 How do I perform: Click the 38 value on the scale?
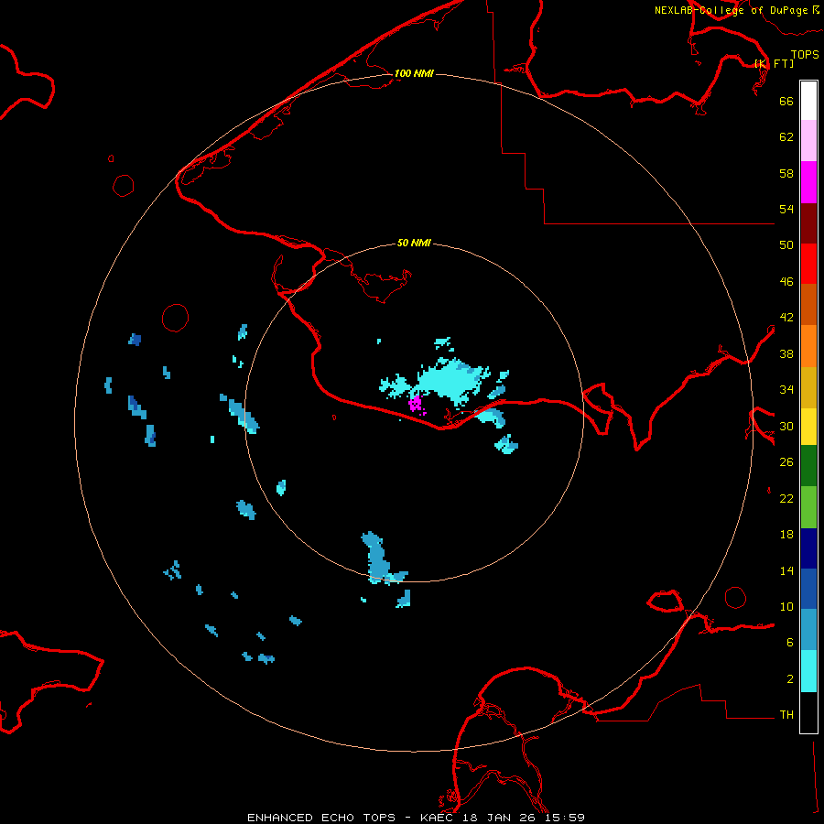786,353
